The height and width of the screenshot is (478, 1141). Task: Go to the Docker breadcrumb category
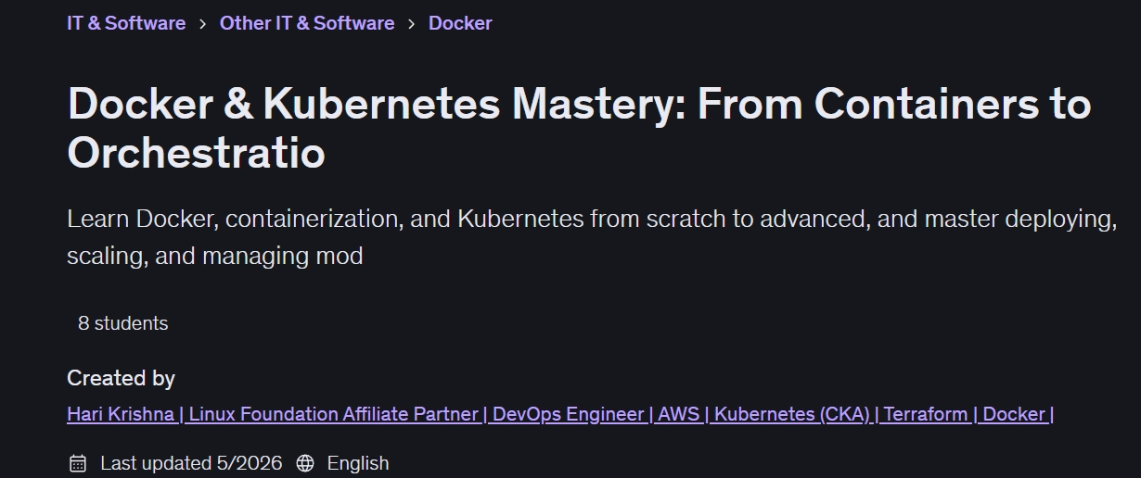click(460, 23)
